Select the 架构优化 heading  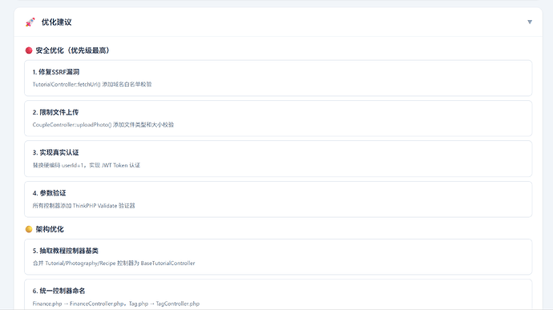[x=50, y=229]
